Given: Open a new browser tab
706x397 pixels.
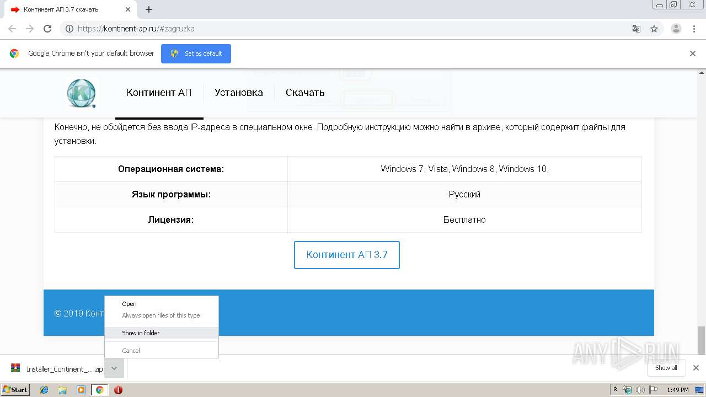Looking at the screenshot, I should (149, 9).
